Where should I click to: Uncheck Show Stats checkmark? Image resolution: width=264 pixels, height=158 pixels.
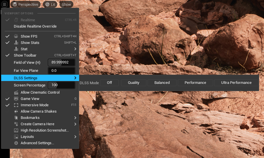(7, 43)
